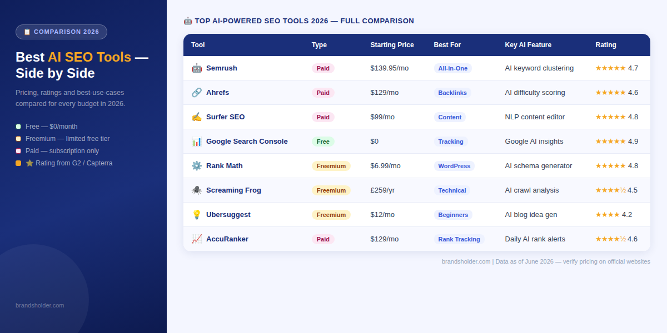Click the Ahrefs chain link icon

tap(197, 93)
